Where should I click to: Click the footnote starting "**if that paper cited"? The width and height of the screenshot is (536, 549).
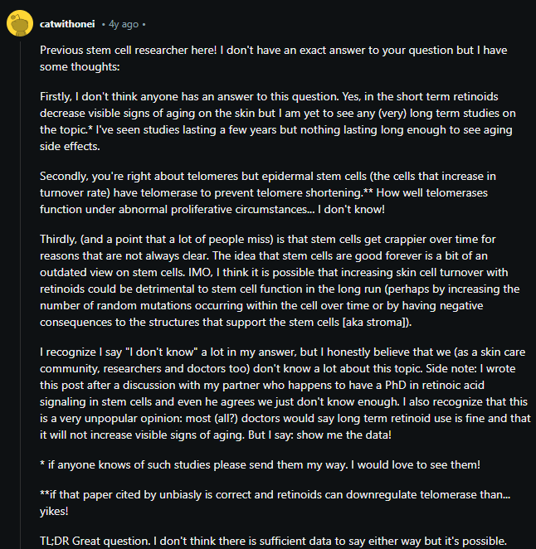point(275,503)
